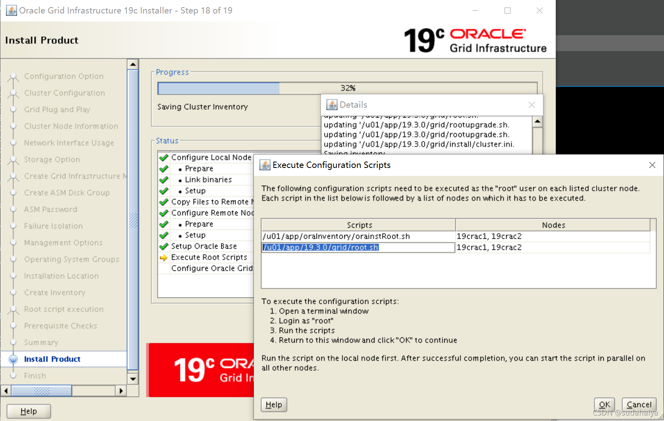Maximize the Oracle installer window
Image resolution: width=664 pixels, height=421 pixels.
click(507, 11)
